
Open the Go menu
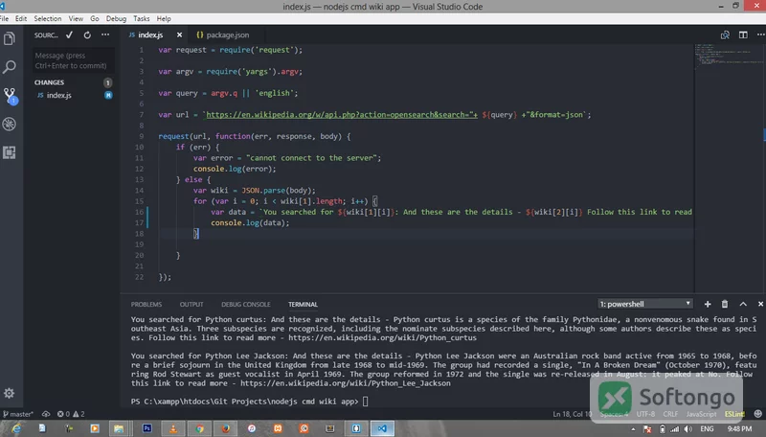[x=94, y=18]
